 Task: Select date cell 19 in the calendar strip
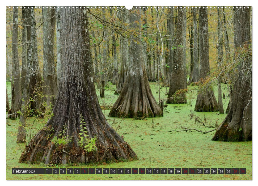tap(178, 171)
